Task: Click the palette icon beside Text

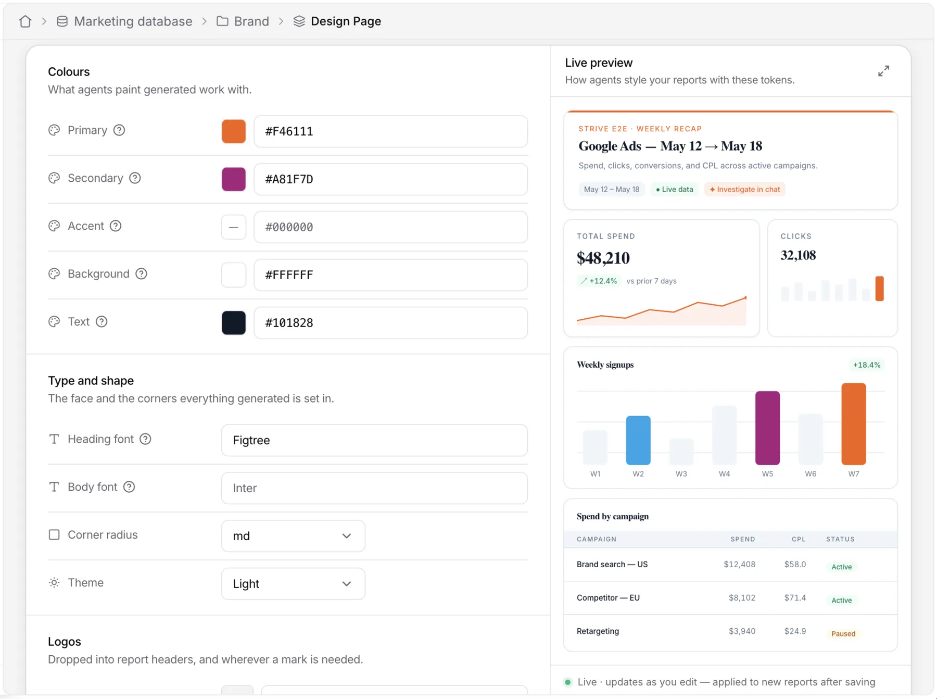Action: (54, 322)
